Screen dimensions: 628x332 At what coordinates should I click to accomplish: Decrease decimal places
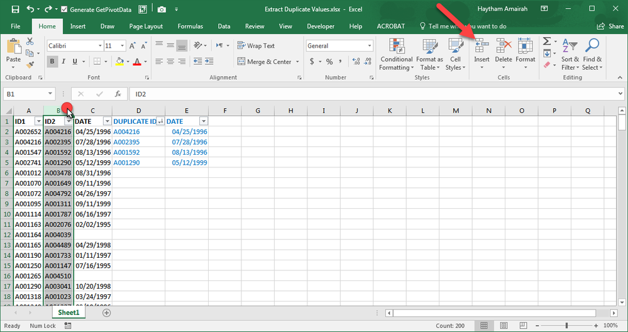point(367,62)
